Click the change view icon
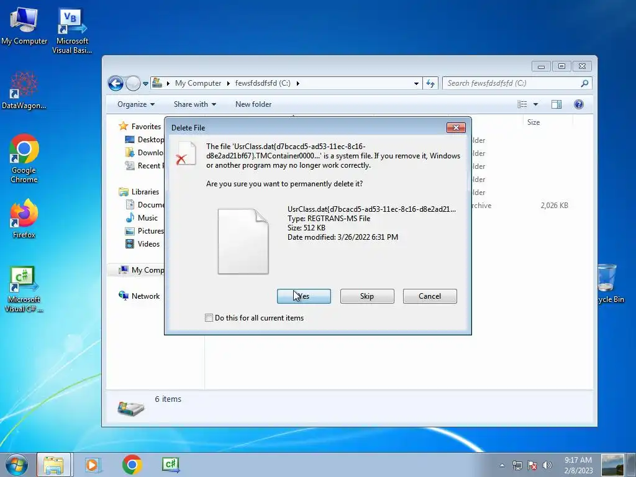Image resolution: width=636 pixels, height=477 pixels. coord(522,104)
